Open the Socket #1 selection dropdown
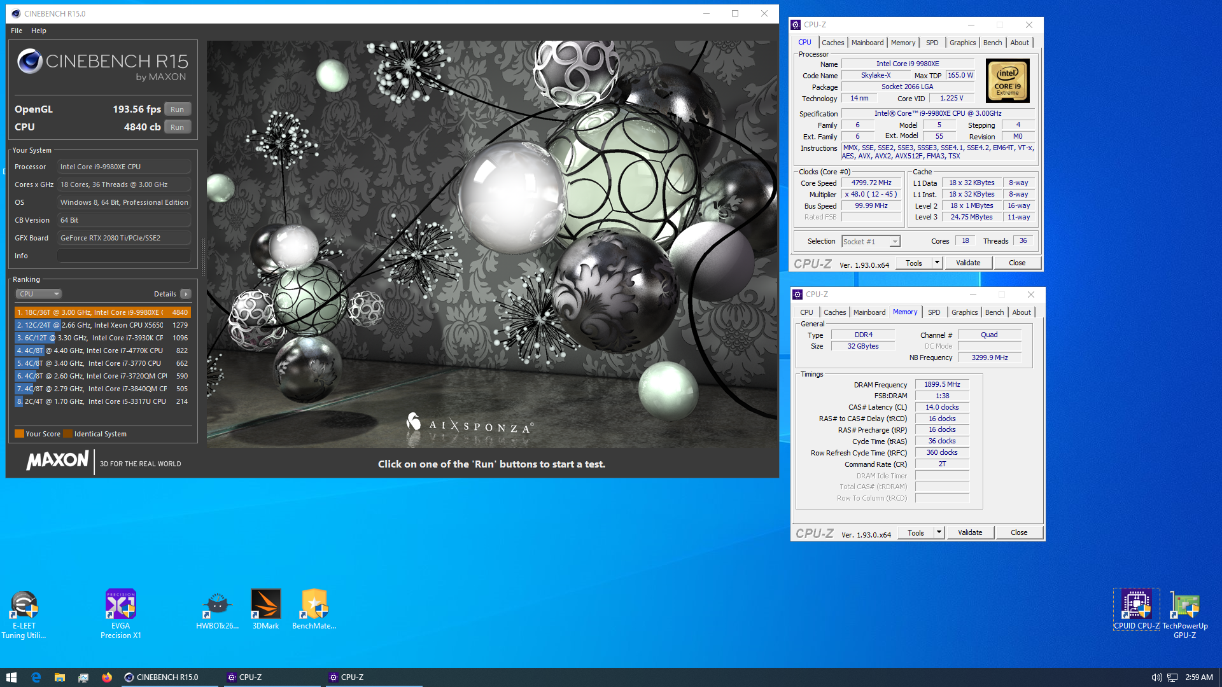The image size is (1222, 687). (871, 242)
